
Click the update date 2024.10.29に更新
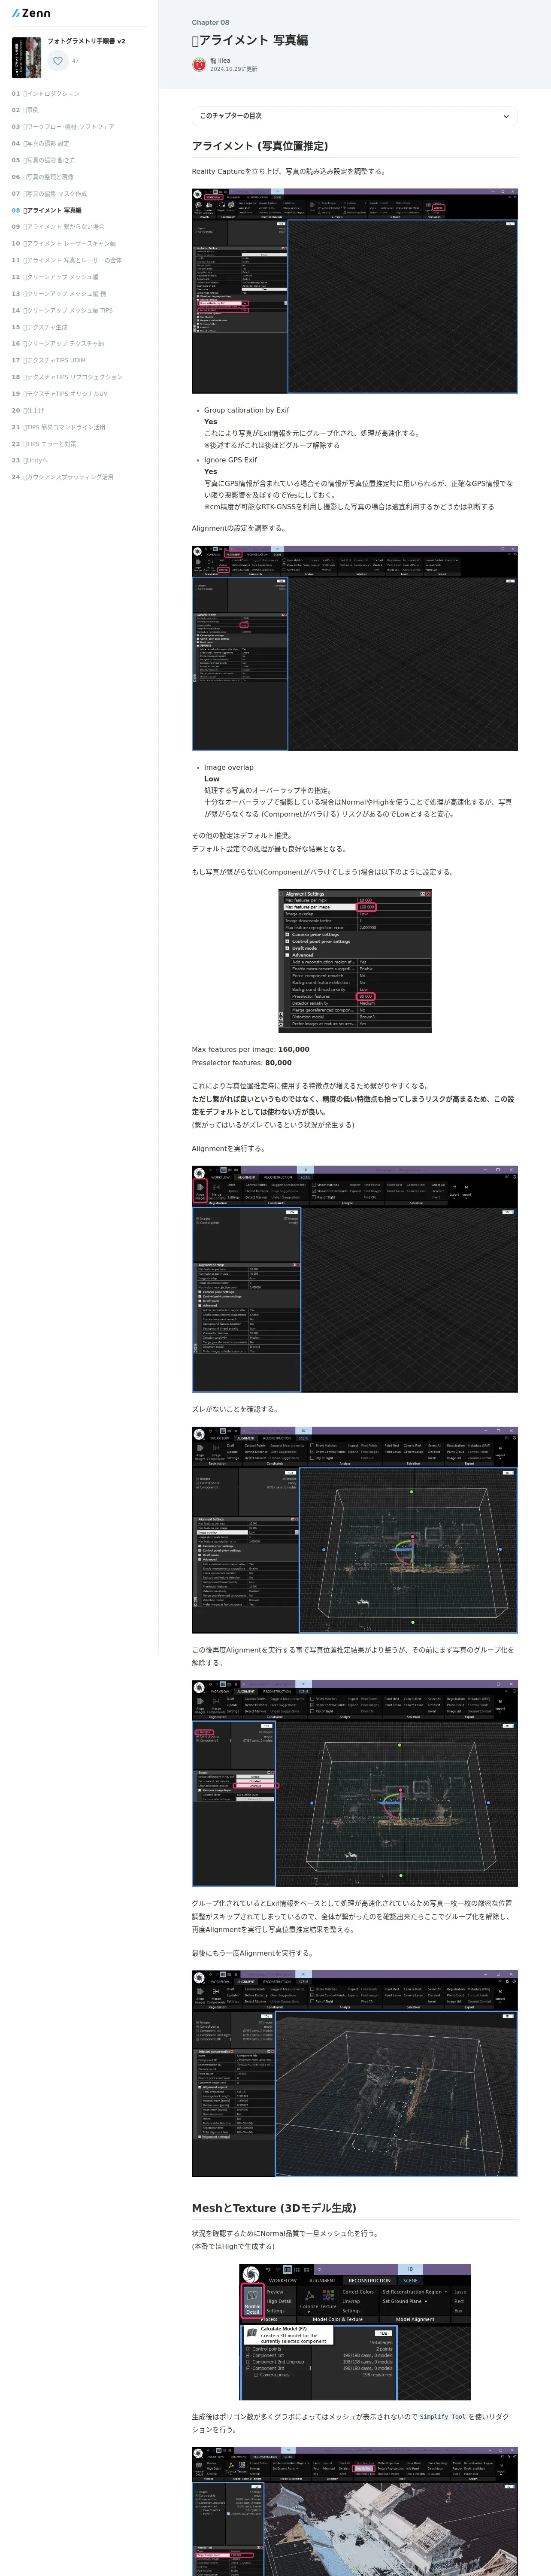click(x=233, y=69)
